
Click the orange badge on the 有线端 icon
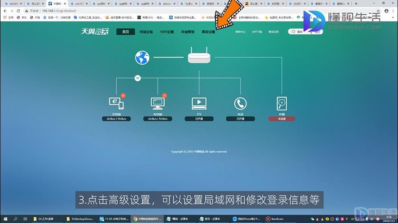165,95
